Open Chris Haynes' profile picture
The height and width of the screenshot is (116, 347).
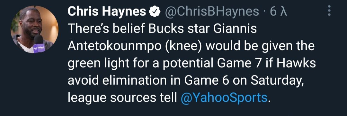point(34,29)
